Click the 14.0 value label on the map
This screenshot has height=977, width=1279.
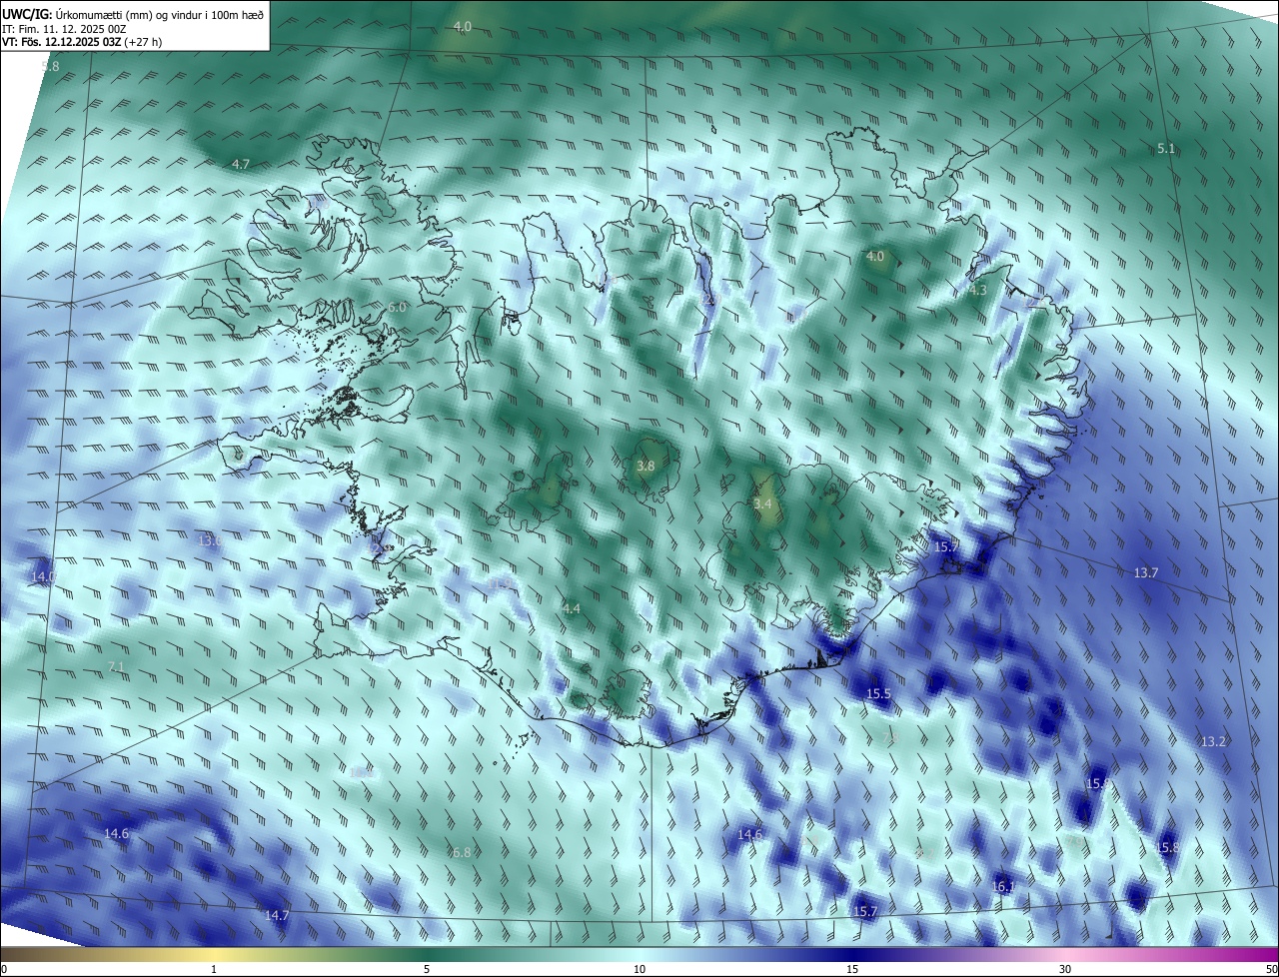point(43,577)
